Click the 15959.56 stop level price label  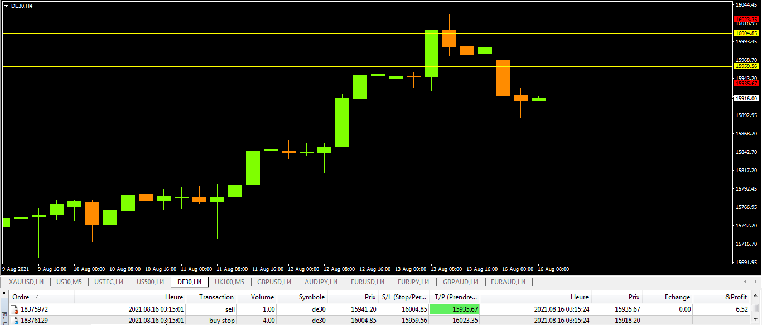coord(746,66)
